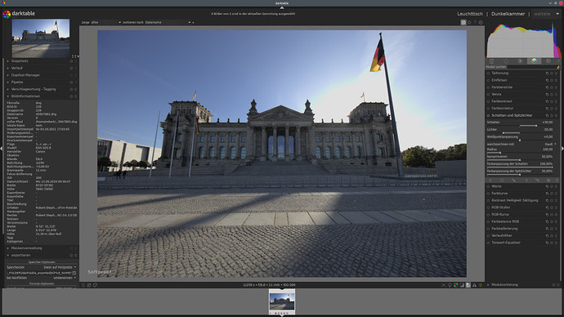Click the star rating overlay icon

point(469,22)
